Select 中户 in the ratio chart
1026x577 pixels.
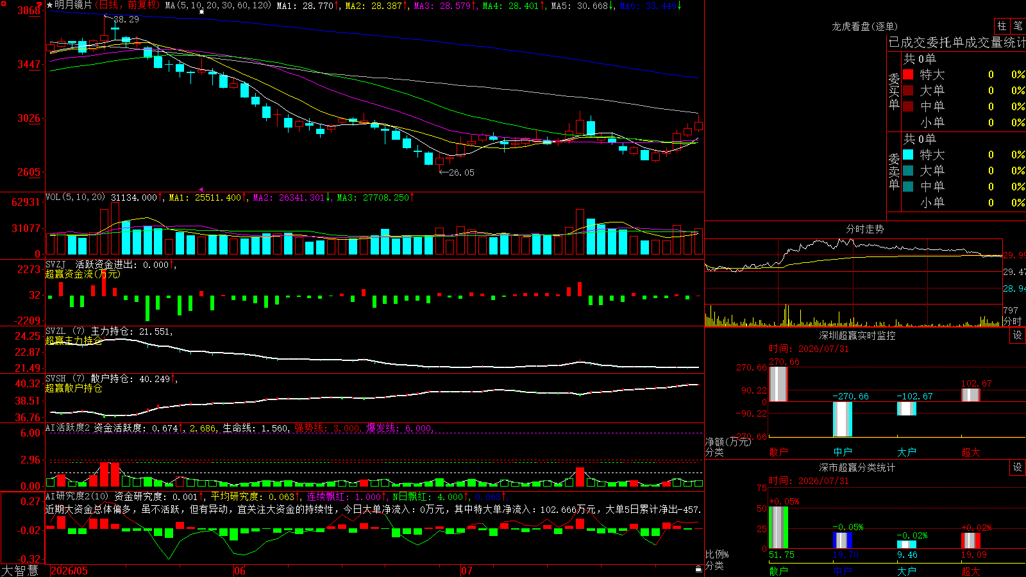pos(843,571)
